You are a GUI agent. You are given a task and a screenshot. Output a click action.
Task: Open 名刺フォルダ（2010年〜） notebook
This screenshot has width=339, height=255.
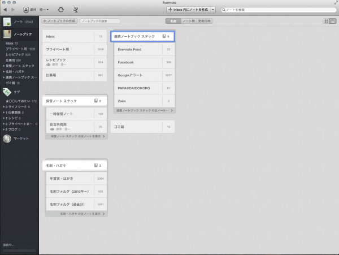point(76,192)
